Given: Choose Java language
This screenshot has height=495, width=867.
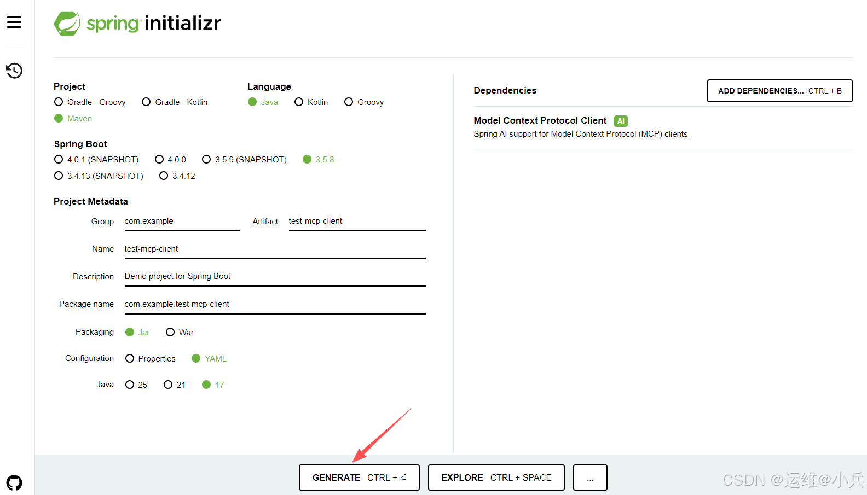Looking at the screenshot, I should [263, 102].
